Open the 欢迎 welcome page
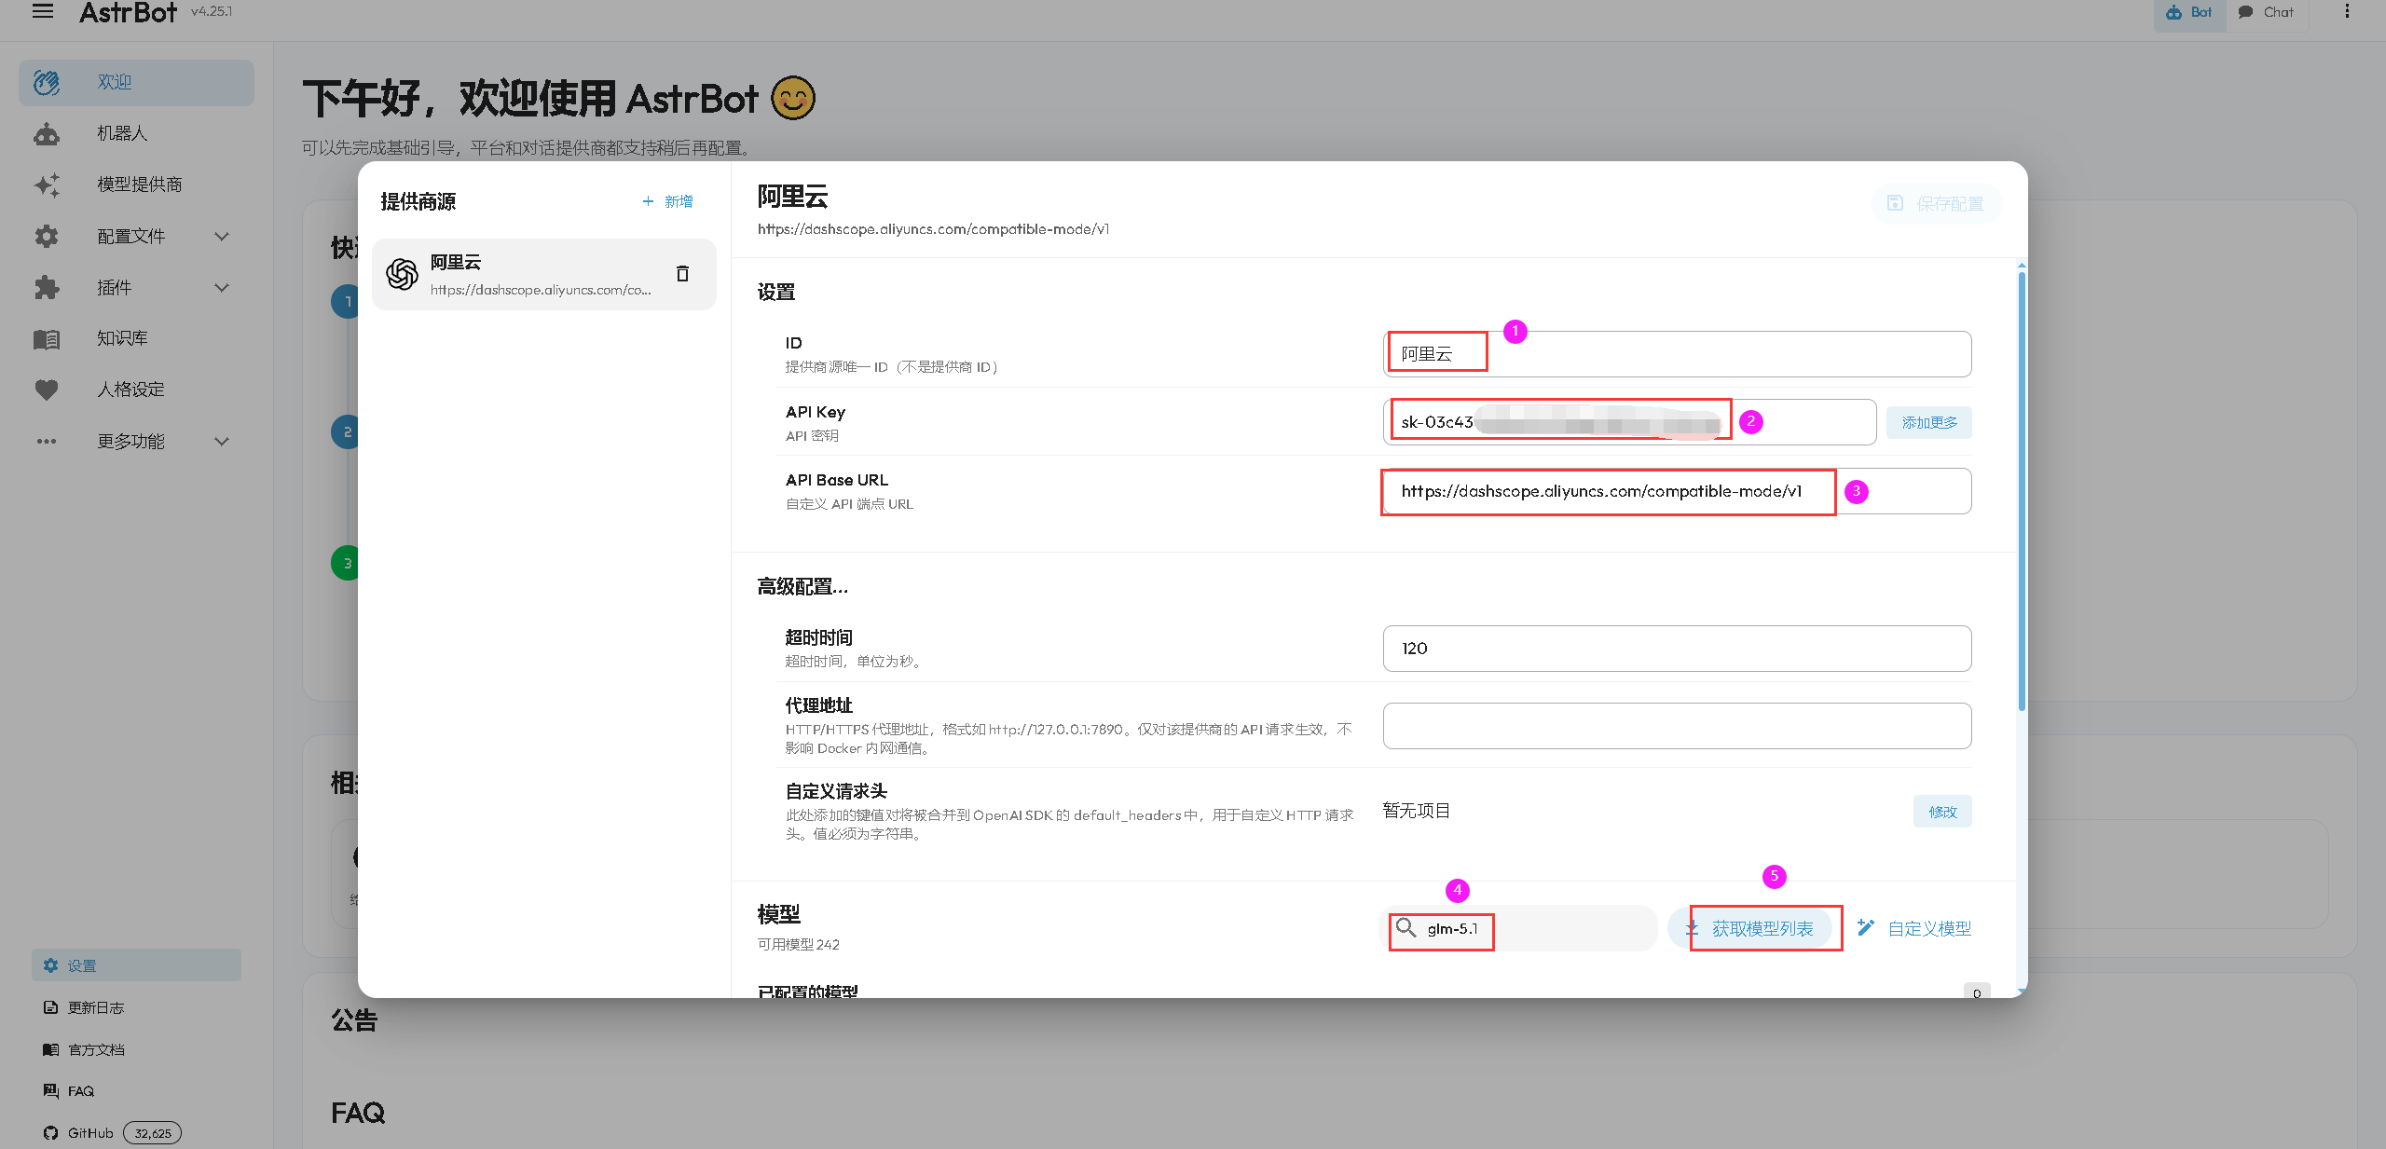 (x=136, y=82)
